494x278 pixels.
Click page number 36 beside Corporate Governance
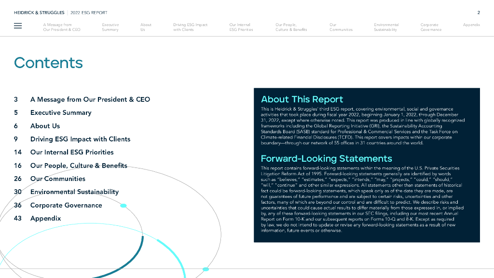[18, 205]
